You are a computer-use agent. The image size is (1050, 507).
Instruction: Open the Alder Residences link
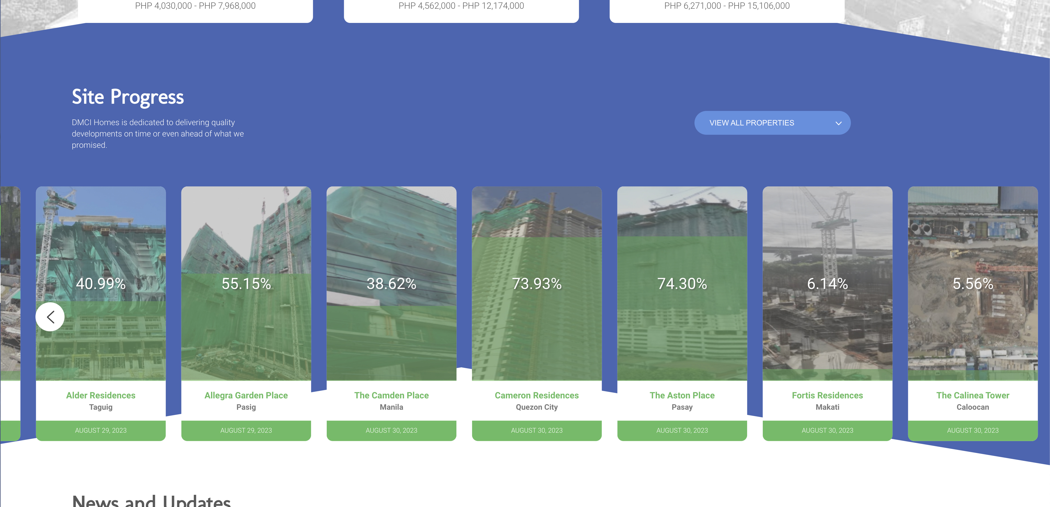(x=101, y=395)
